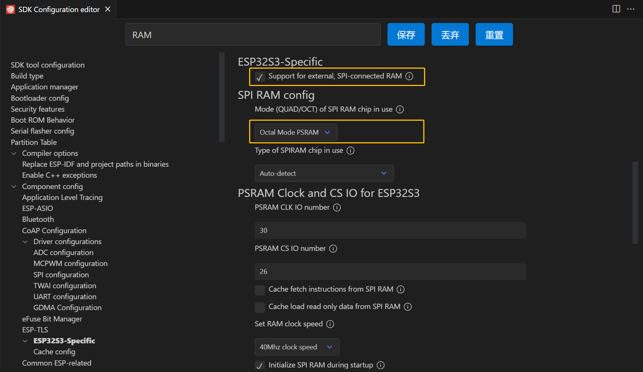Go to eFuse Bit Manager
Viewport: 643px width, 372px height.
pos(52,319)
